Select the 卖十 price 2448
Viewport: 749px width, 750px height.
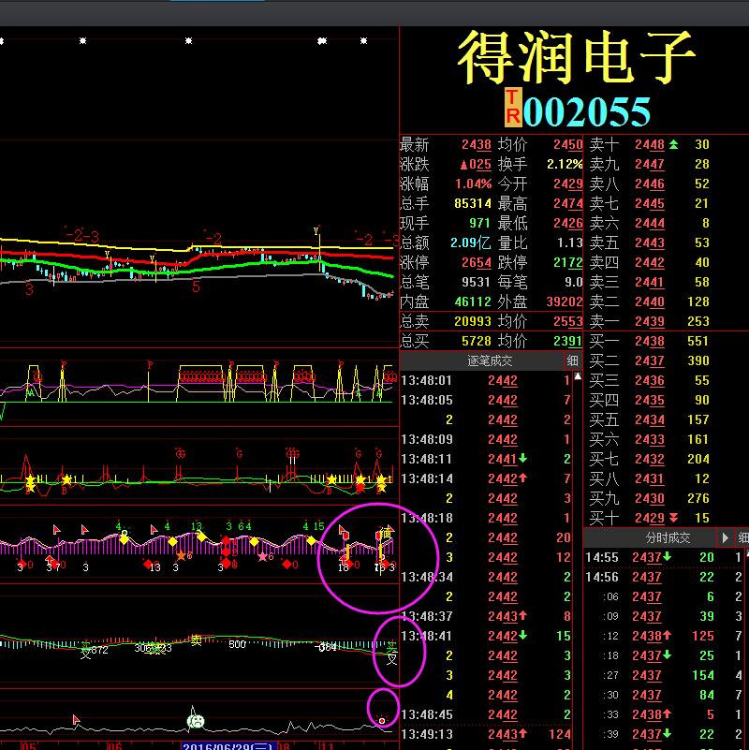pos(650,144)
